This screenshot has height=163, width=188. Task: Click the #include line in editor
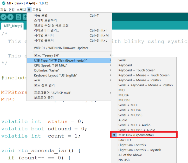click(14, 78)
